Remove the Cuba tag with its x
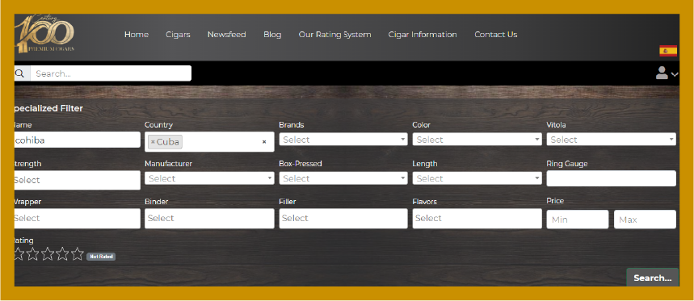This screenshot has width=694, height=301. [153, 142]
